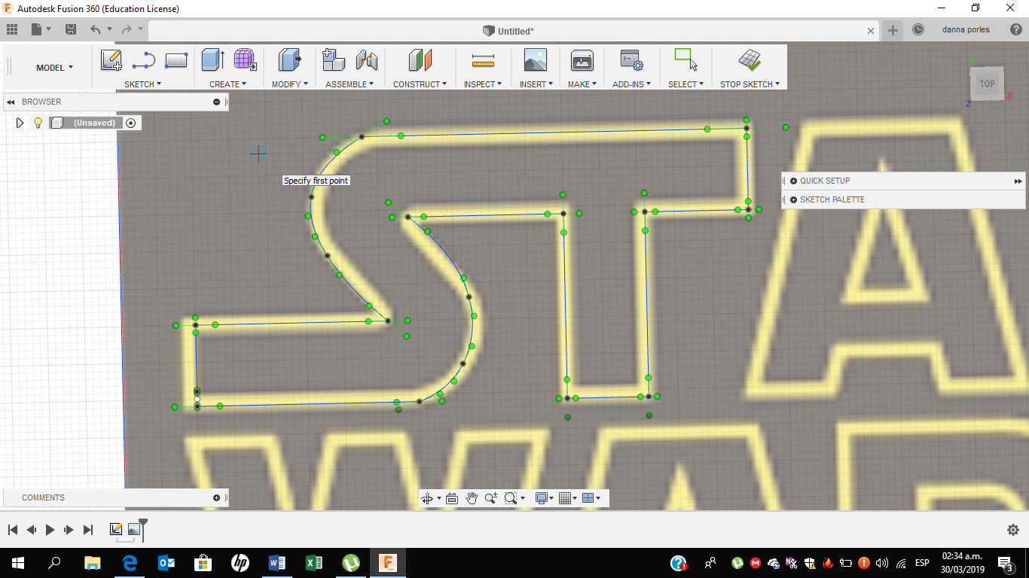This screenshot has width=1029, height=578.
Task: Toggle visibility lightbulb of Unsaved component
Action: [x=38, y=123]
